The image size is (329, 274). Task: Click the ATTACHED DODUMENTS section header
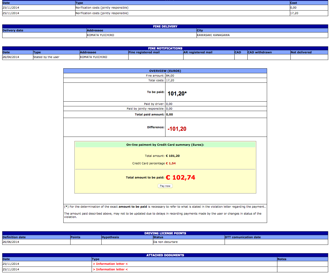click(x=165, y=255)
